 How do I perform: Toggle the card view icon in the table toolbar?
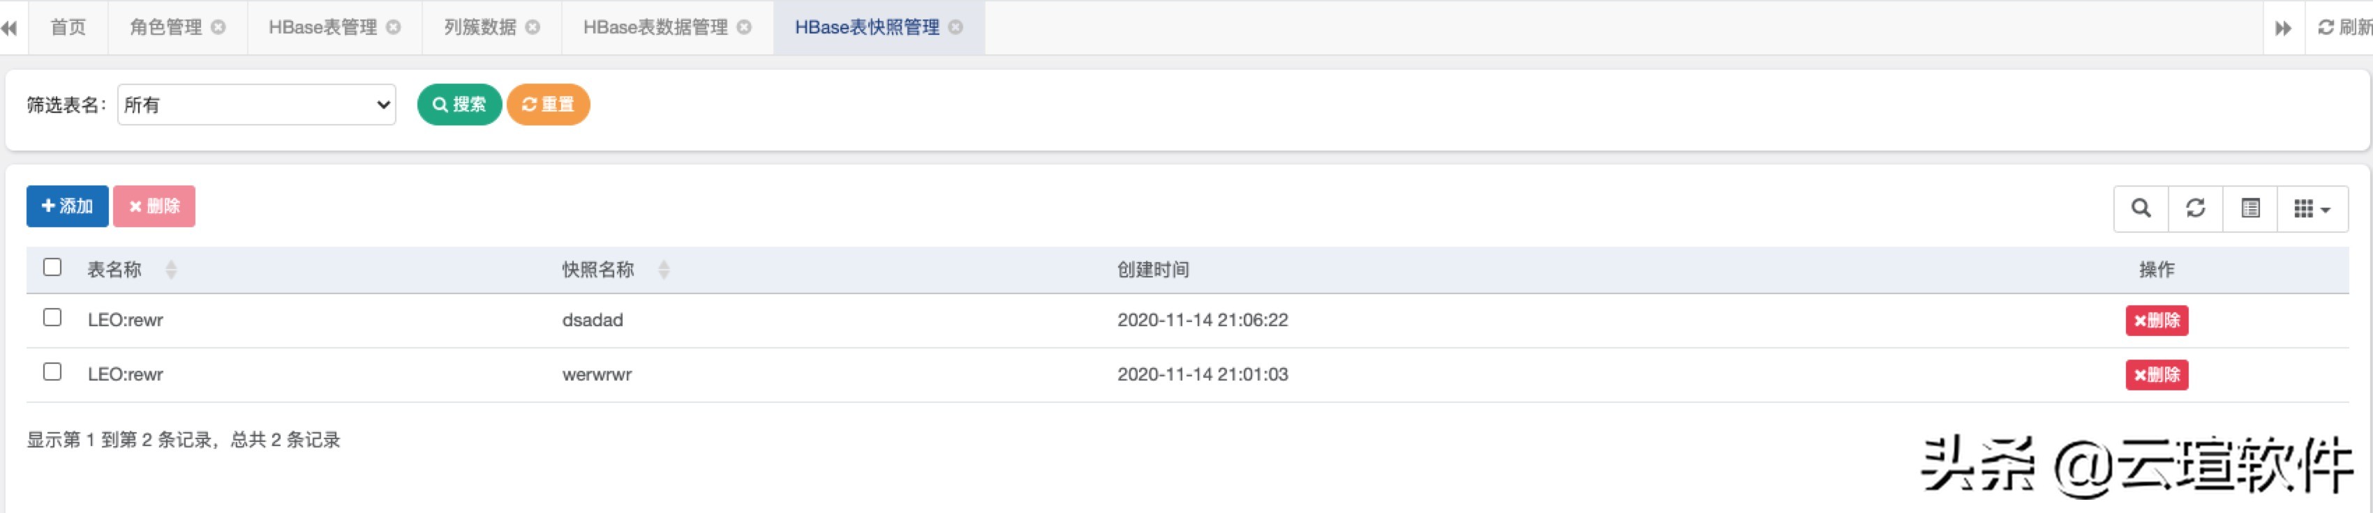coord(2252,208)
